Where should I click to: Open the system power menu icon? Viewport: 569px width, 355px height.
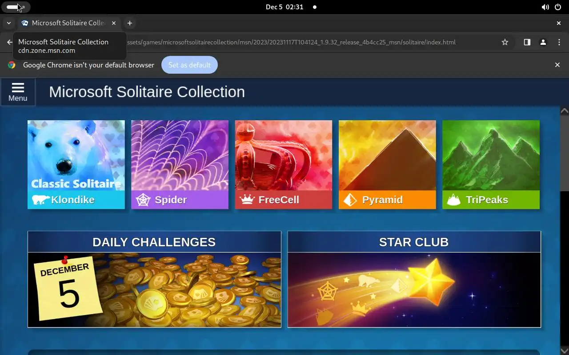pos(558,7)
